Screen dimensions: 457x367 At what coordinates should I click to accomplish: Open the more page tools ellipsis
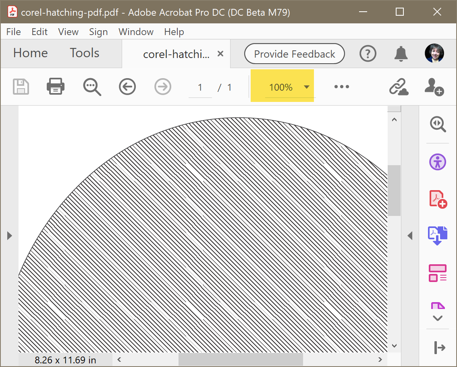[x=341, y=86]
